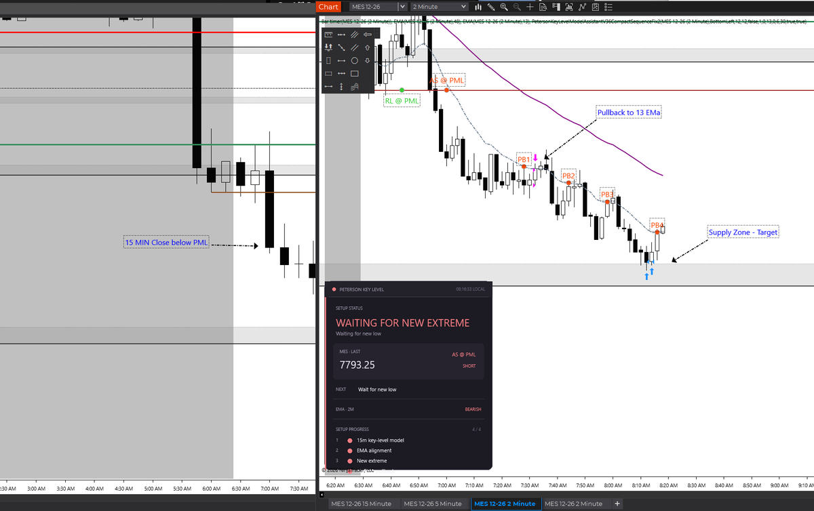Click the BEARISH EMA status text
This screenshot has height=511, width=814.
pos(473,409)
